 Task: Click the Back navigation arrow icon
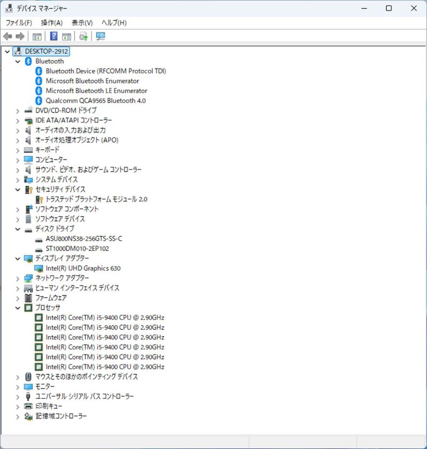click(7, 36)
